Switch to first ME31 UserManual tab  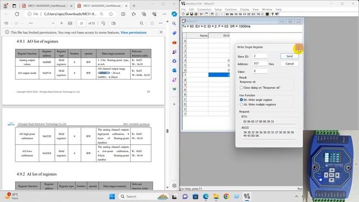47,6
